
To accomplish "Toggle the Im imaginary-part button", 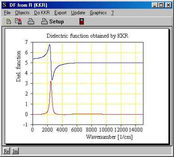I will (x=15, y=151).
